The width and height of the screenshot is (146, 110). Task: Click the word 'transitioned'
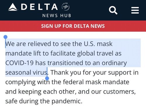[65, 63]
